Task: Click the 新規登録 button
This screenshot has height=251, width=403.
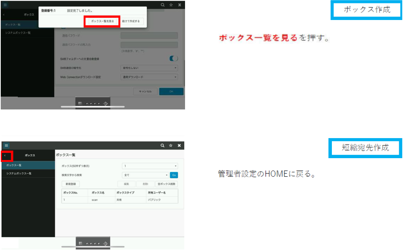Action: 71,184
